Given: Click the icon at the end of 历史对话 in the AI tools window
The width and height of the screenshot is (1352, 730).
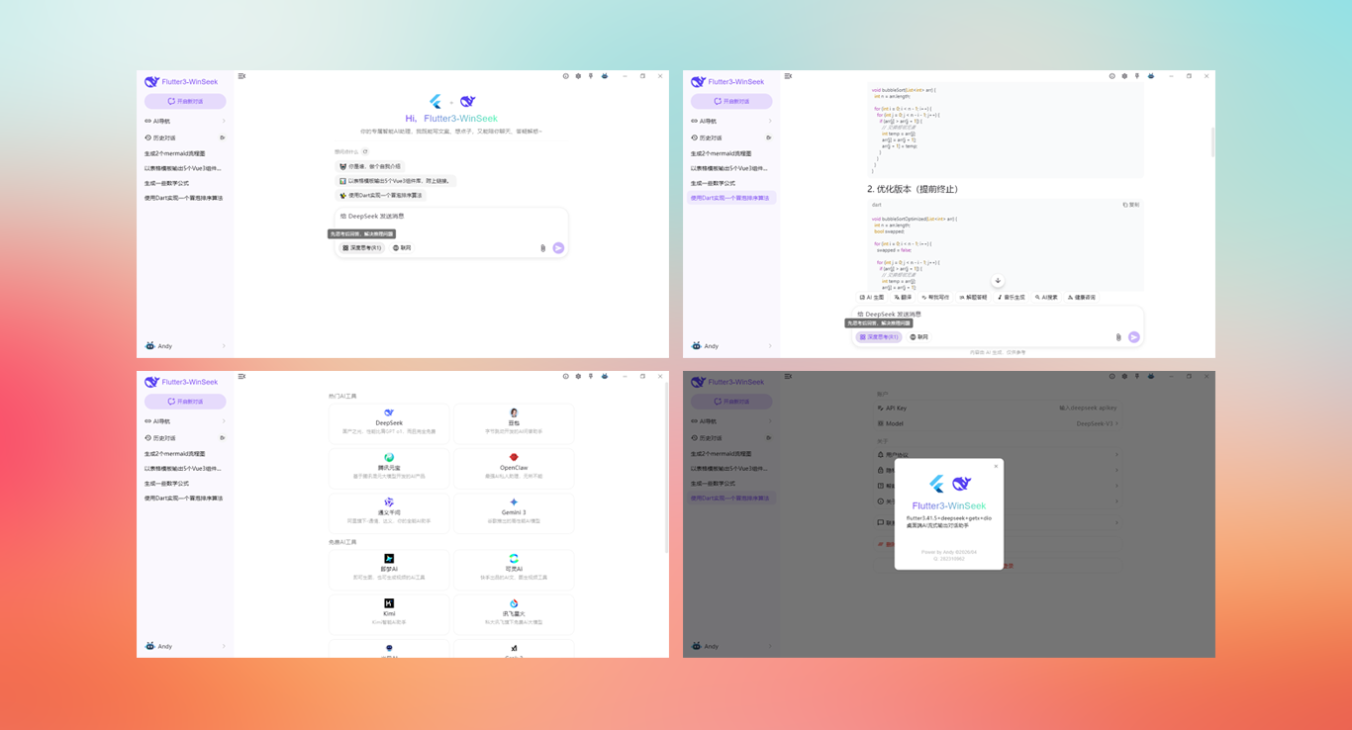Looking at the screenshot, I should coord(223,437).
